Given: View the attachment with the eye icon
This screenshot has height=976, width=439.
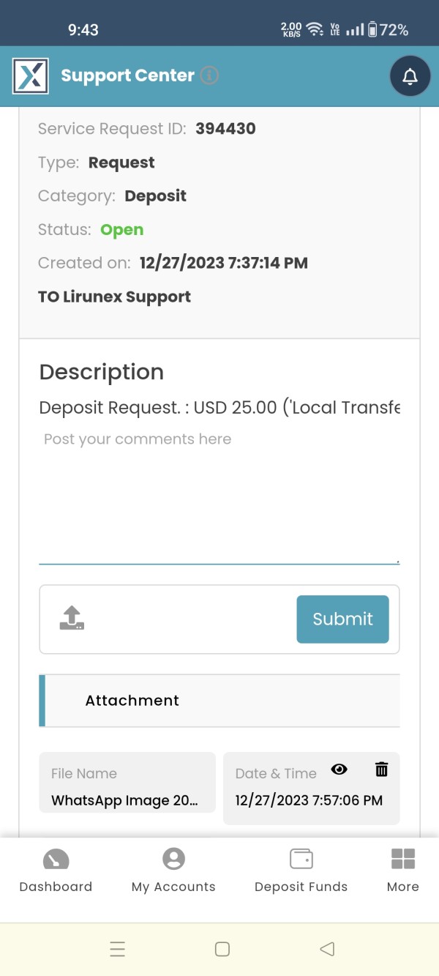Looking at the screenshot, I should 339,770.
